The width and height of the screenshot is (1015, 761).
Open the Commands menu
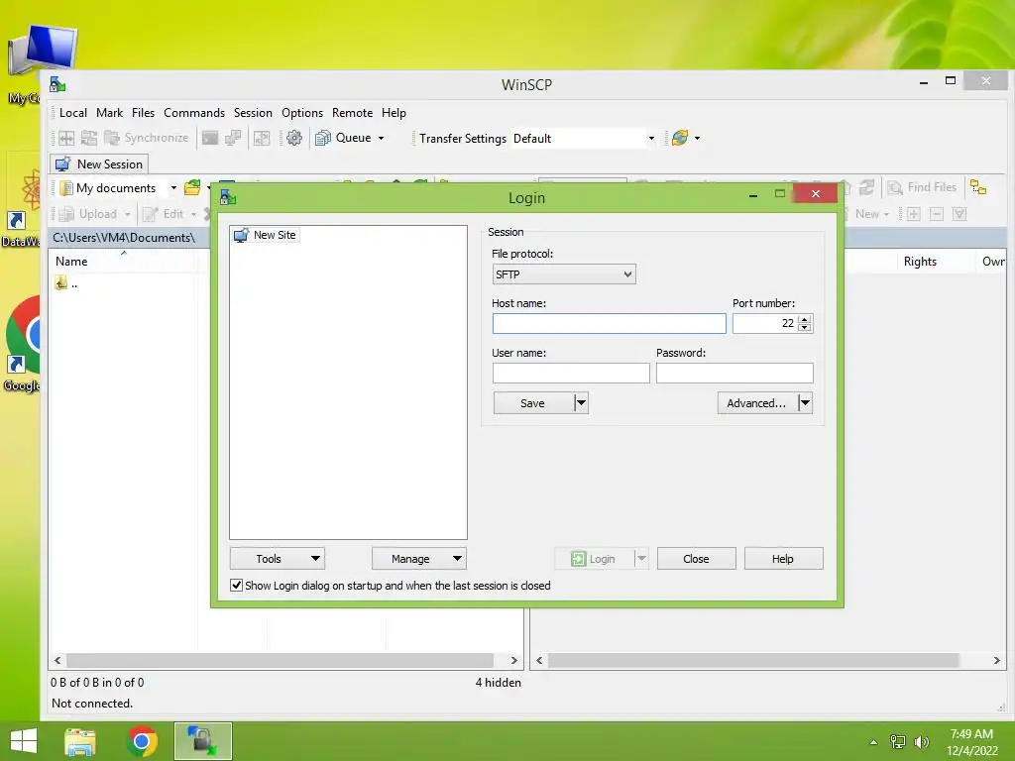pyautogui.click(x=194, y=113)
